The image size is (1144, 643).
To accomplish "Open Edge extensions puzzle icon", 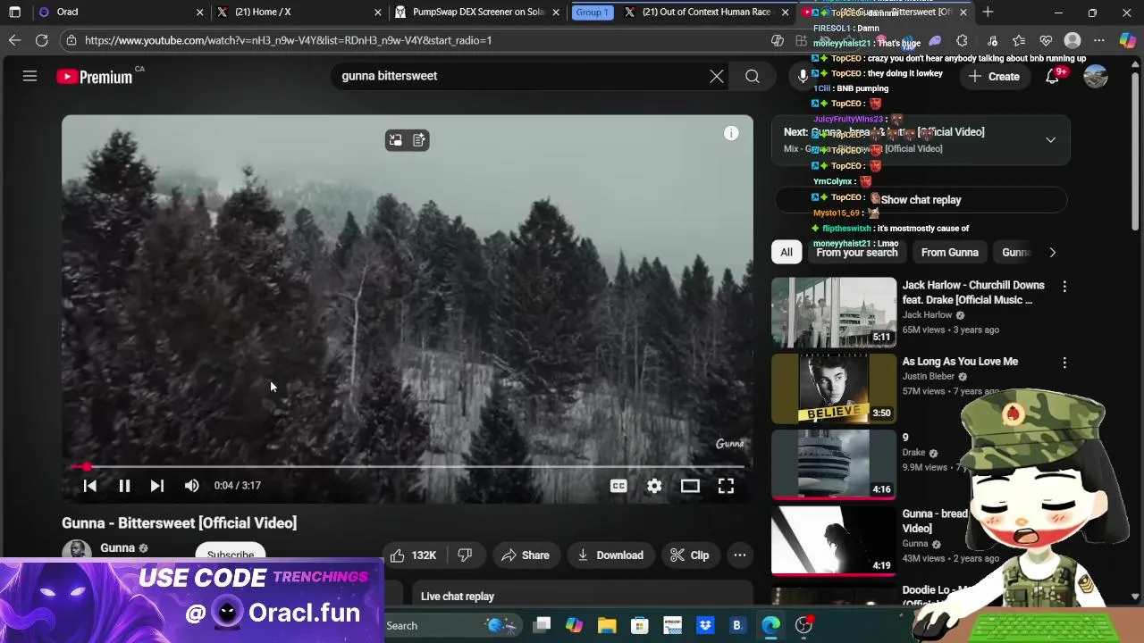I will pyautogui.click(x=962, y=40).
